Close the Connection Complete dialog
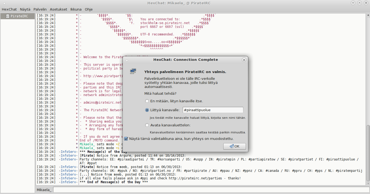 pyautogui.click(x=244, y=60)
